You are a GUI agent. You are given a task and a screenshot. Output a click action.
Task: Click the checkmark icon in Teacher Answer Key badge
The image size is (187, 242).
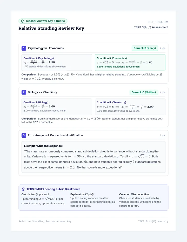click(23, 21)
